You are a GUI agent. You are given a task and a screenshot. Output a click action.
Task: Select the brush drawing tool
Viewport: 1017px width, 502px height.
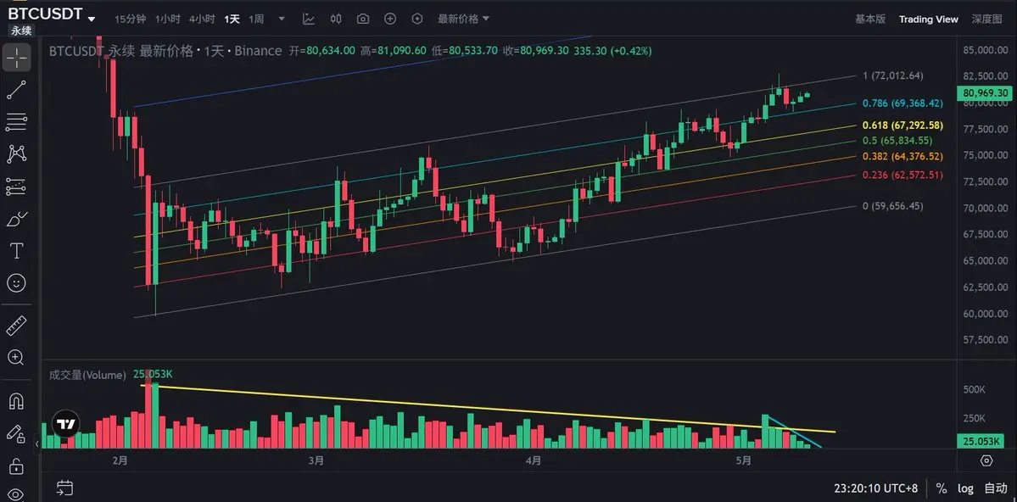coord(17,220)
